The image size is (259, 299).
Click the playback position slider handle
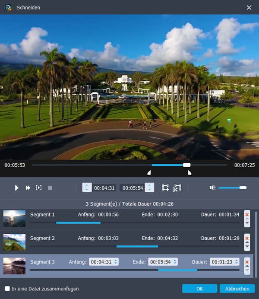pyautogui.click(x=186, y=165)
